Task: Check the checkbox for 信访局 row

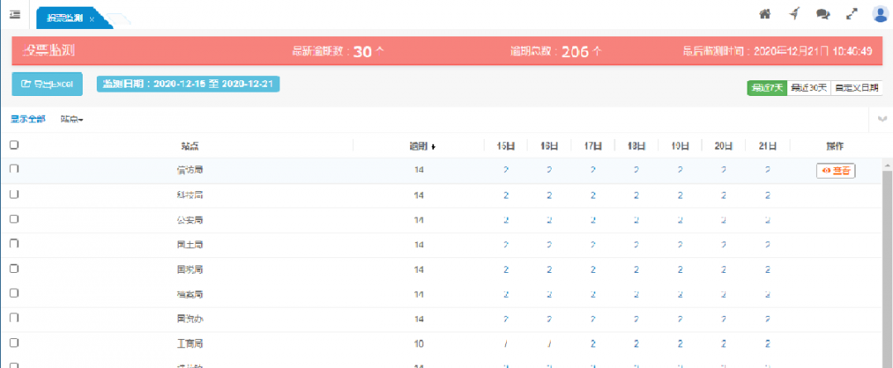Action: pos(14,170)
